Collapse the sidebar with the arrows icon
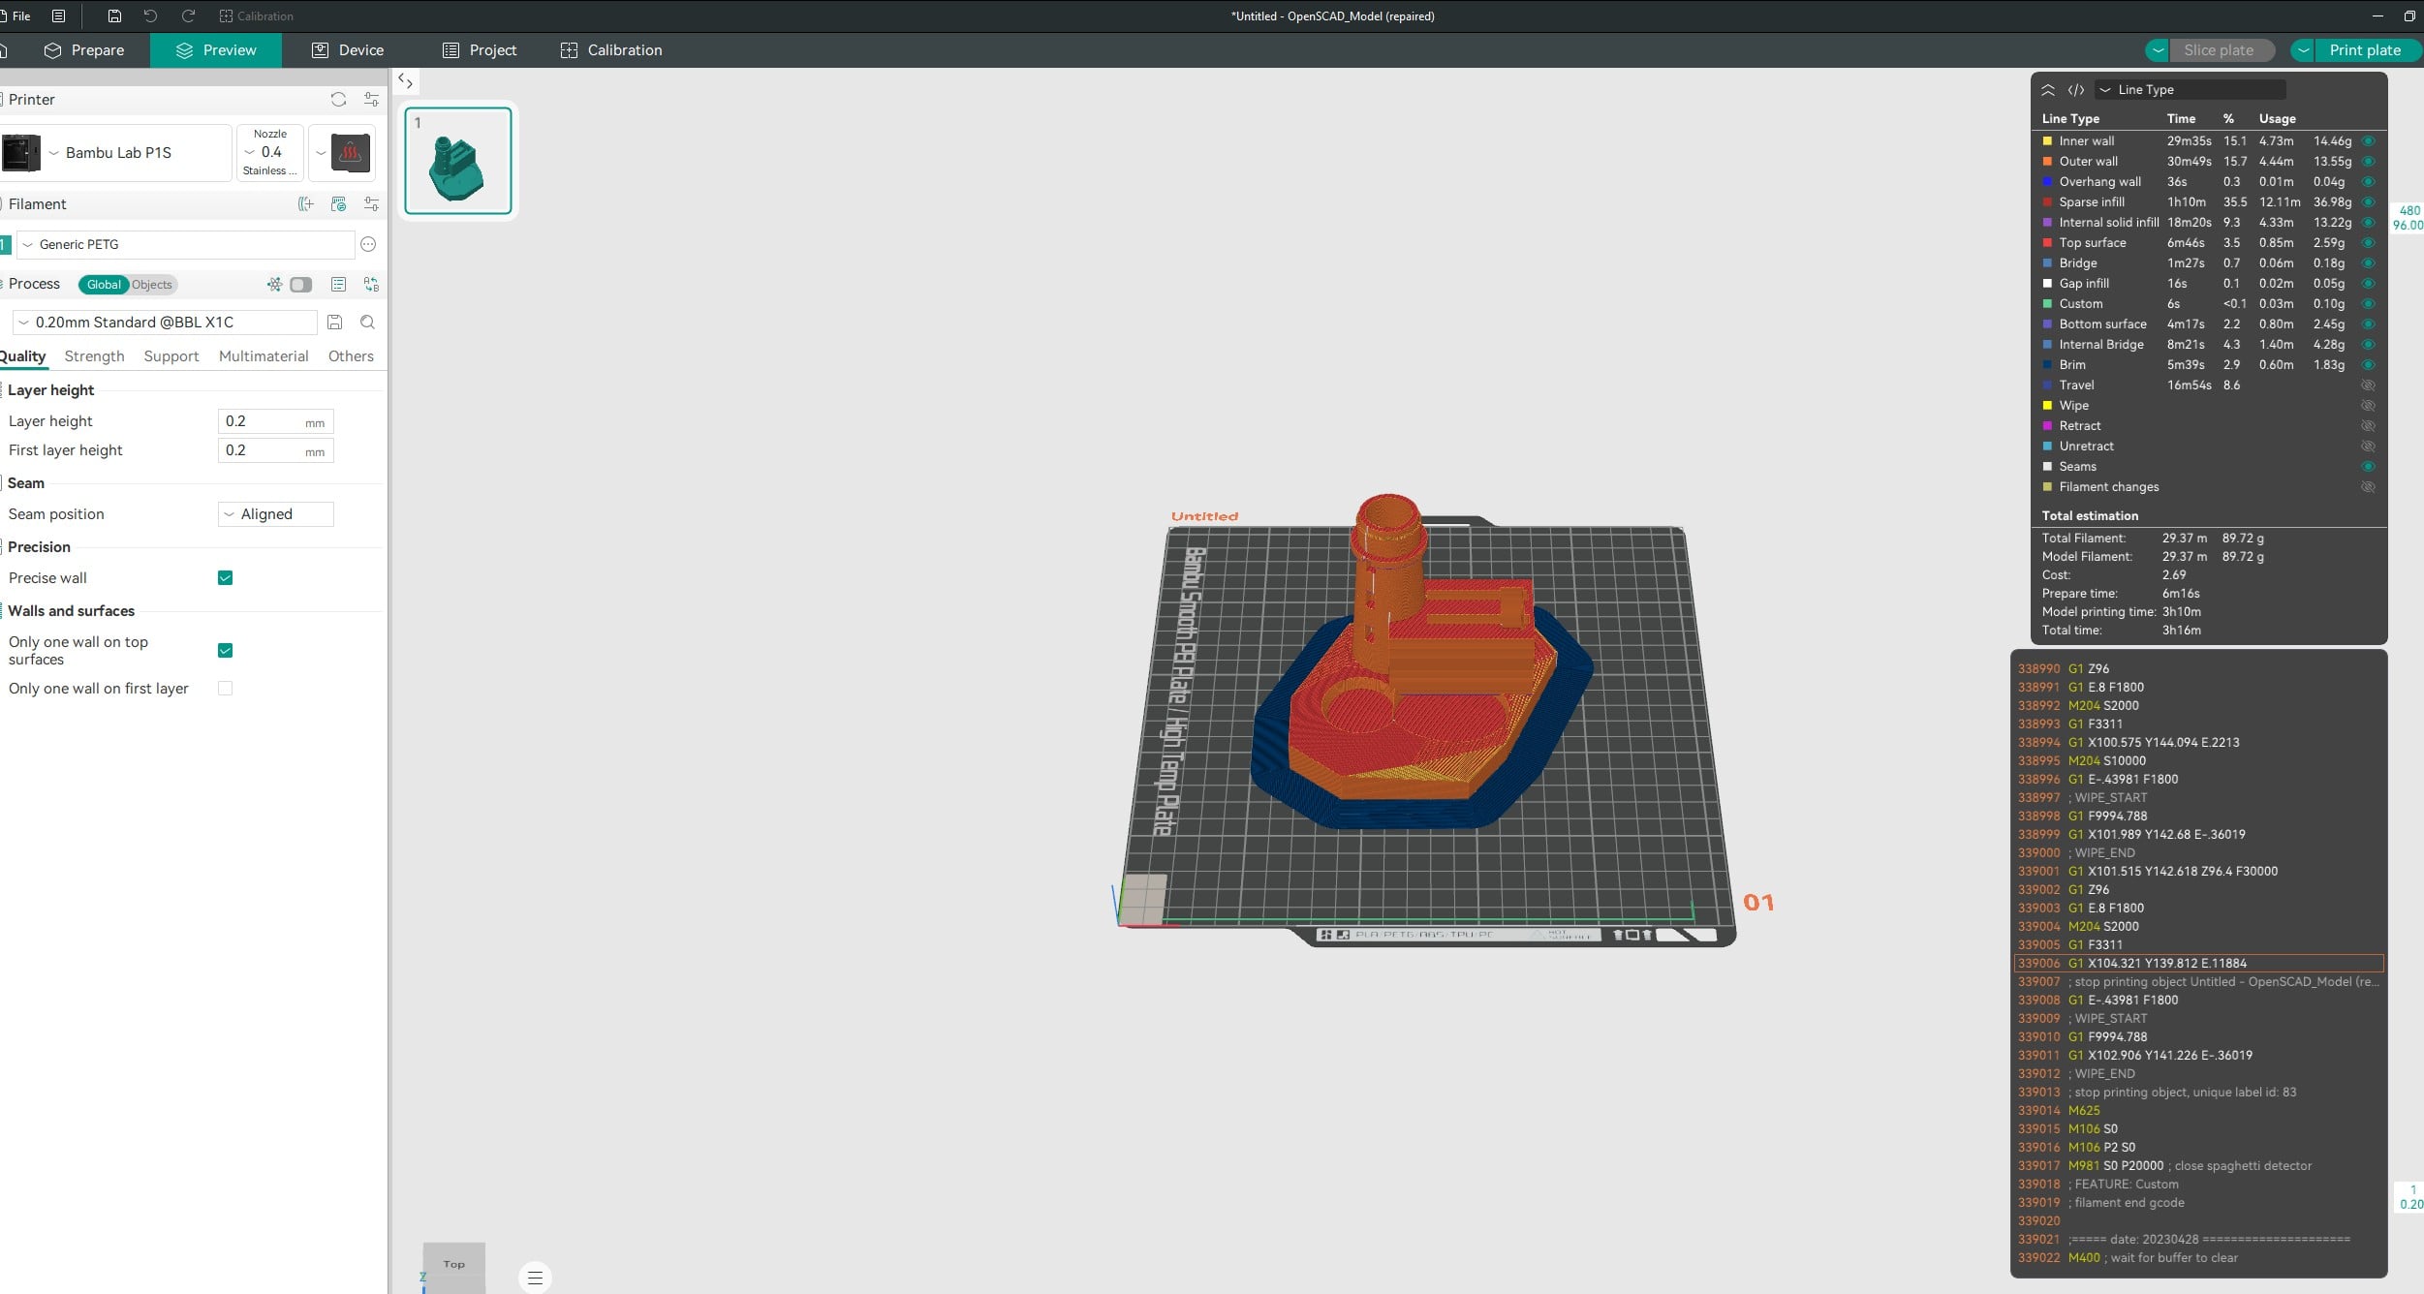 click(406, 81)
